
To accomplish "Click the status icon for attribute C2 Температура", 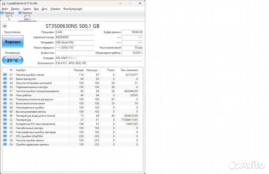I will point(5,120).
